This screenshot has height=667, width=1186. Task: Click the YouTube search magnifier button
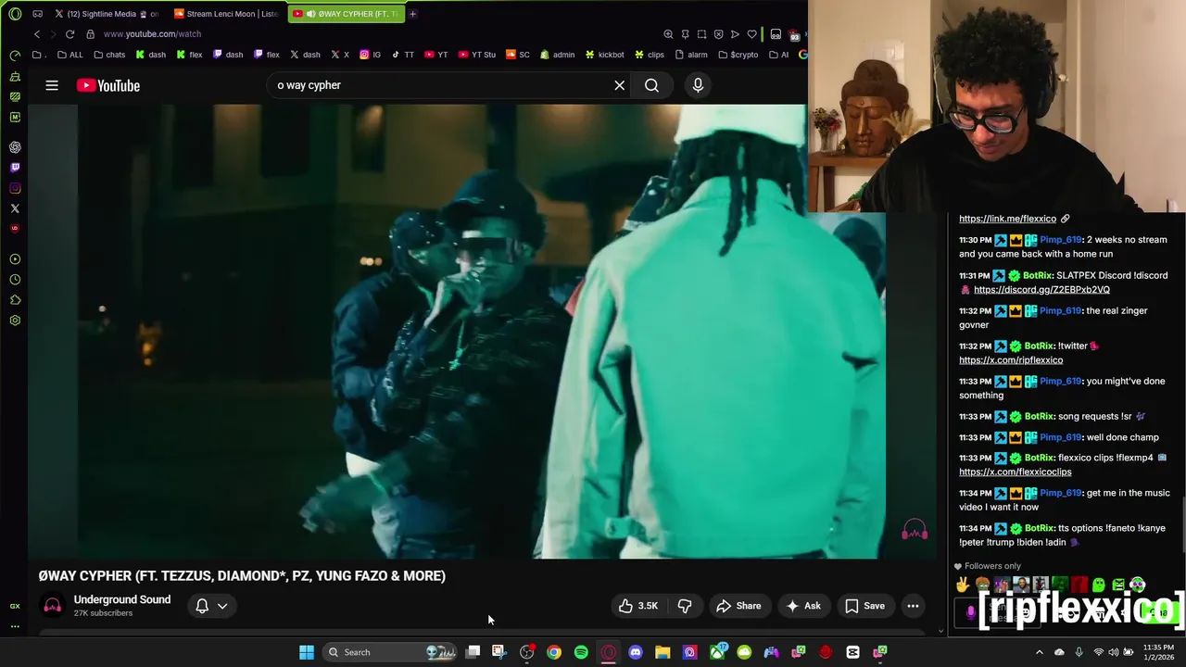coord(651,85)
